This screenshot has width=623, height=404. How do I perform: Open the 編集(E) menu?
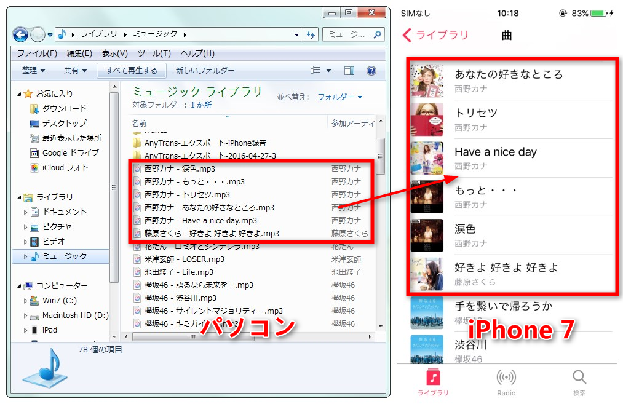click(79, 53)
